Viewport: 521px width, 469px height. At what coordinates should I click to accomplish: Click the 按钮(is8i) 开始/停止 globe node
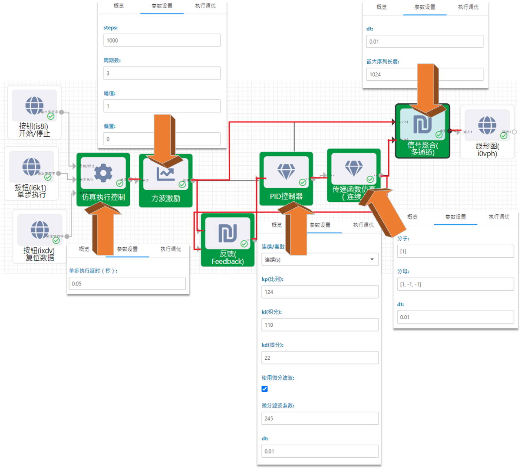pyautogui.click(x=34, y=105)
